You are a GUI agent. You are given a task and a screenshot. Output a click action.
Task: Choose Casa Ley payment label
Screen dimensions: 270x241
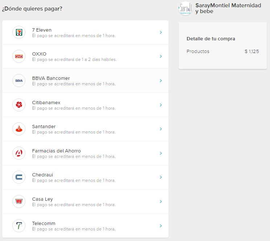(42, 199)
